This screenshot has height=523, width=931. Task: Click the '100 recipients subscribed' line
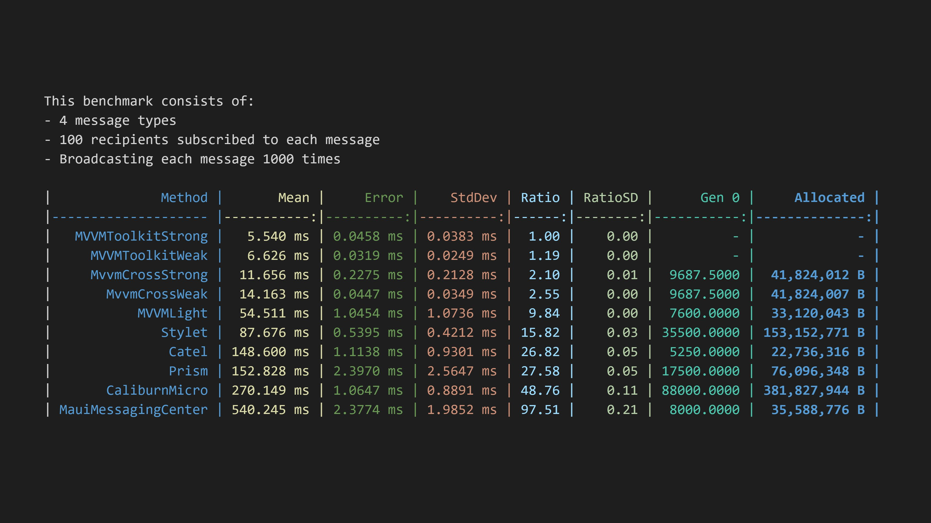212,140
